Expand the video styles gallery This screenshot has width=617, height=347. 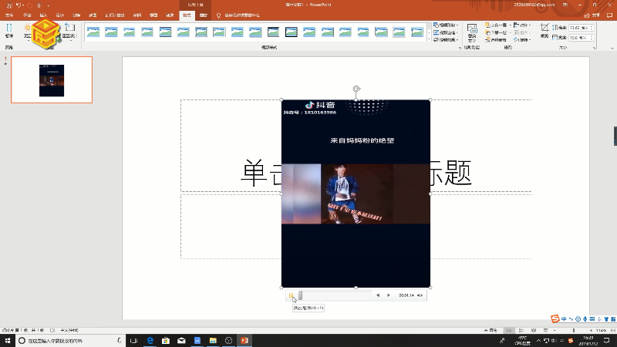point(428,38)
